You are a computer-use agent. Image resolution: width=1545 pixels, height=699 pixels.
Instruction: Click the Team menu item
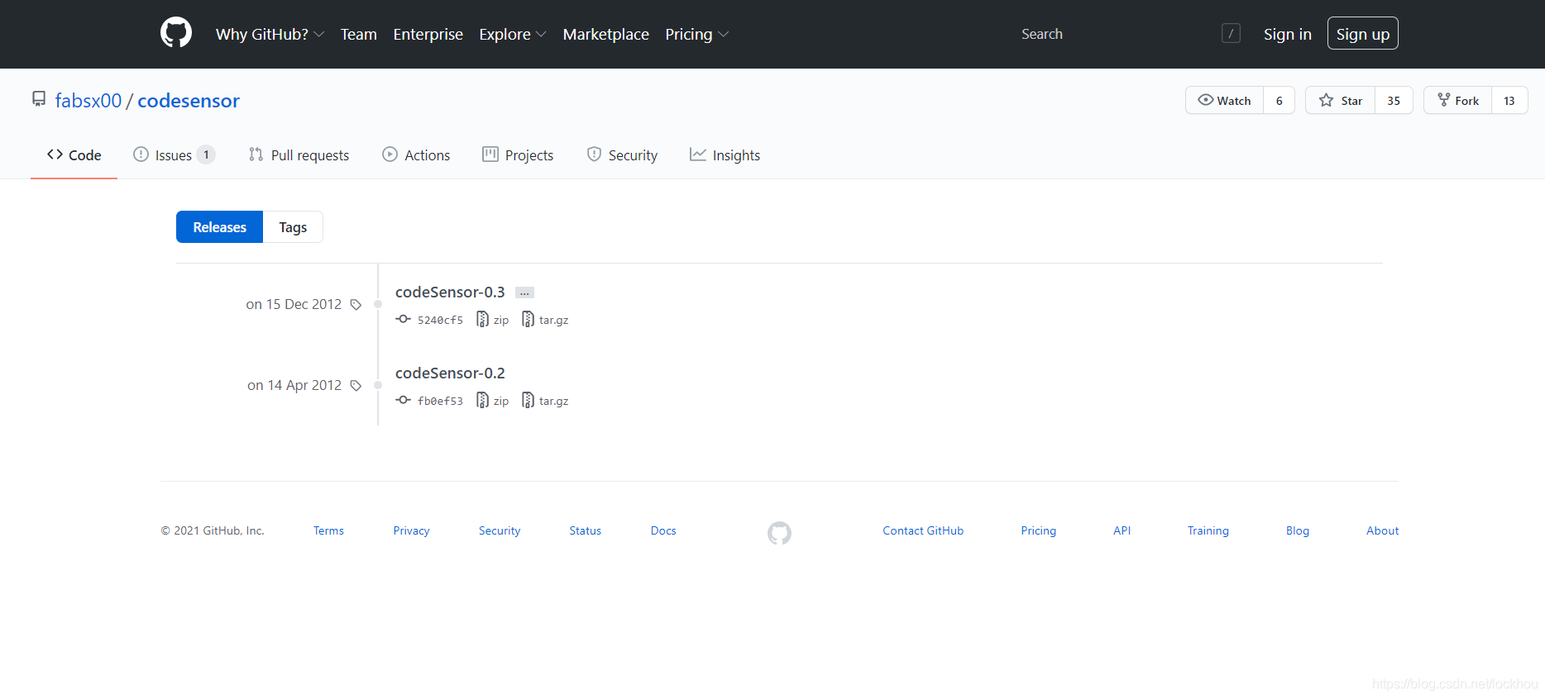click(359, 34)
